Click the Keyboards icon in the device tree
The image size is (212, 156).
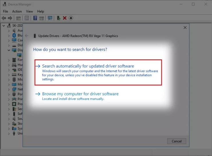click(14, 75)
